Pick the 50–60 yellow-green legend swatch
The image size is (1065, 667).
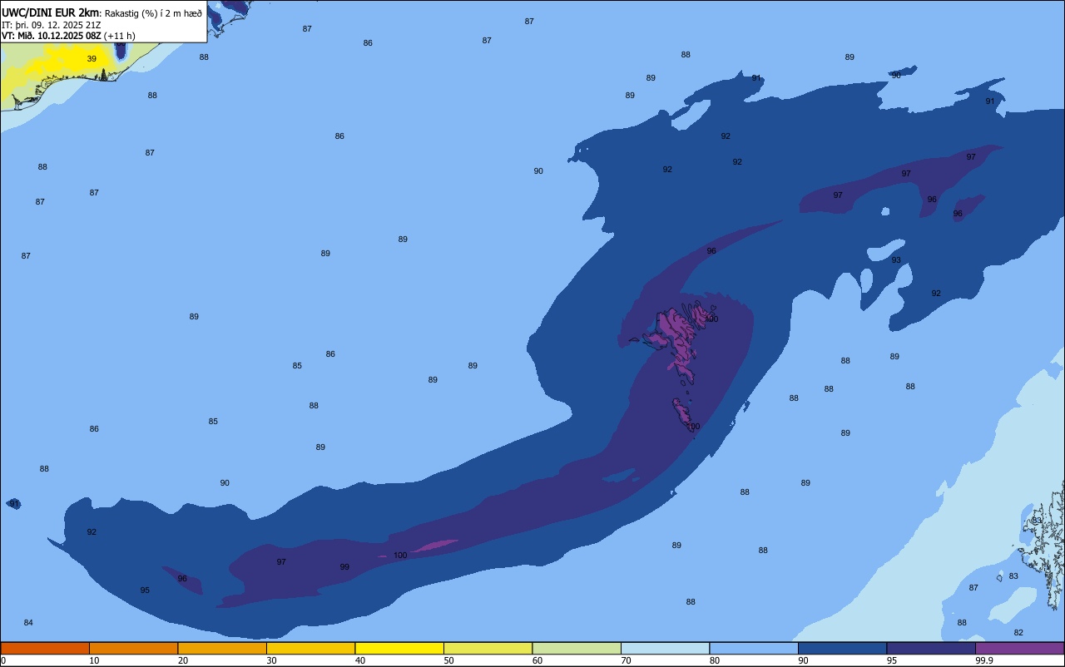(x=488, y=648)
